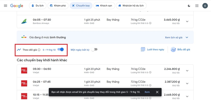Click Vietjet logo for 06:25 flight
Image resolution: width=211 pixels, height=100 pixels.
click(24, 83)
